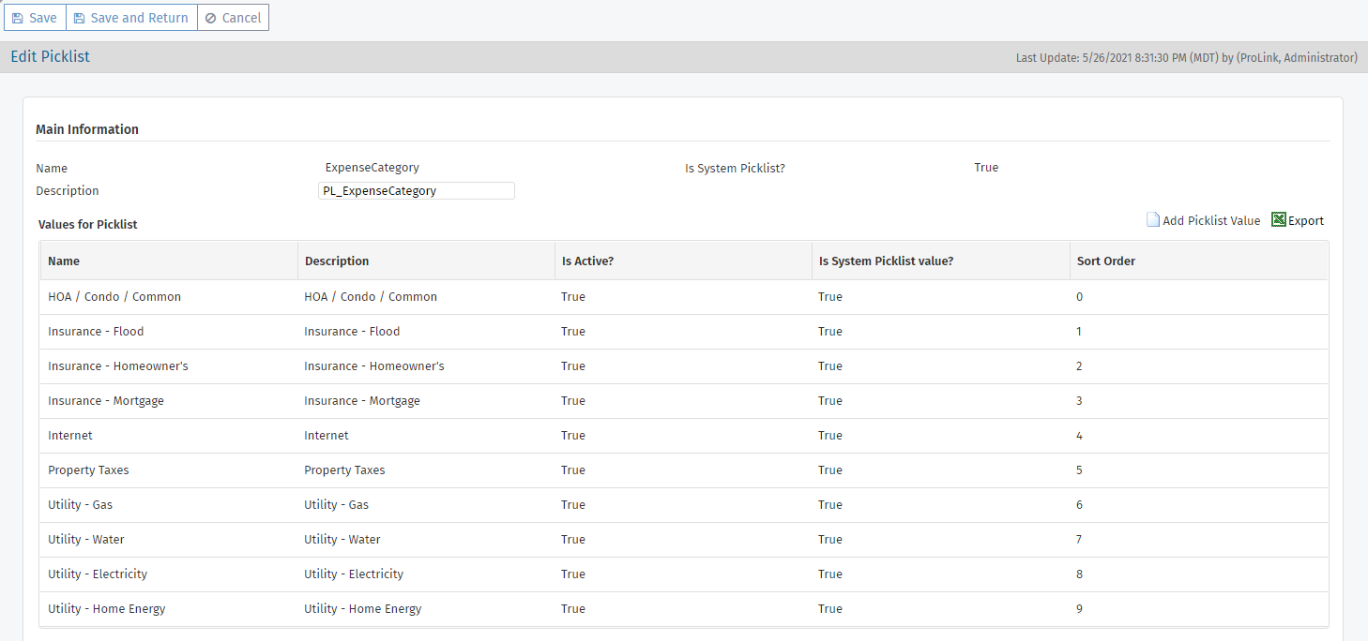Screen dimensions: 1368x641
Task: Select the Utility - Electricity row name
Action: tap(98, 574)
